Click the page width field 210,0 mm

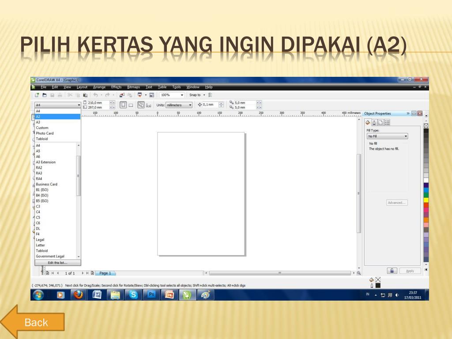[98, 102]
